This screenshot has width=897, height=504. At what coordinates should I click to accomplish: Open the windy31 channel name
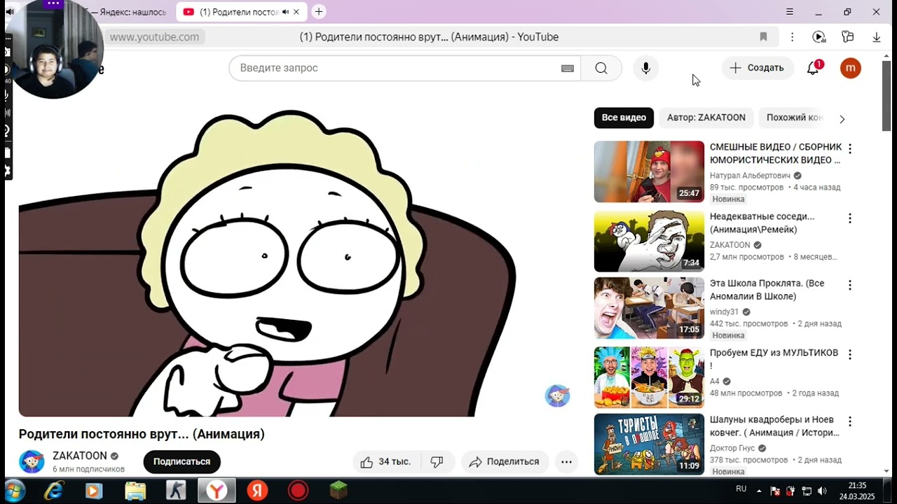724,311
